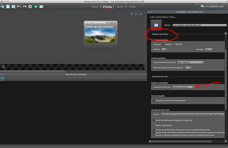Viewport: 228px width, 148px height.
Task: Switch to the Crear tab
Action: tap(133, 7)
